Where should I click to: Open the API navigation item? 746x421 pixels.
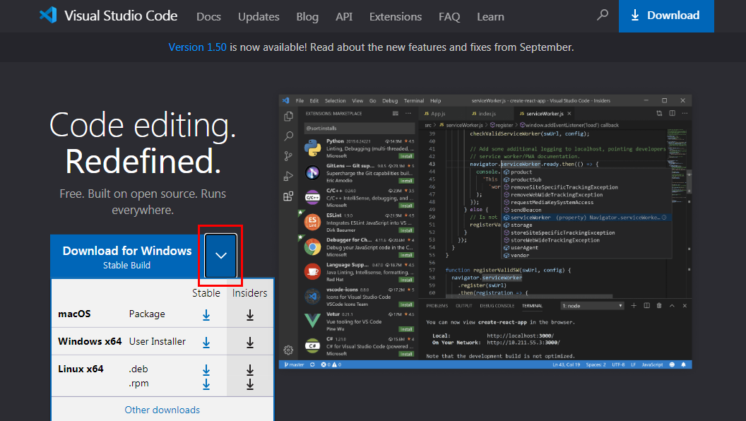tap(344, 17)
